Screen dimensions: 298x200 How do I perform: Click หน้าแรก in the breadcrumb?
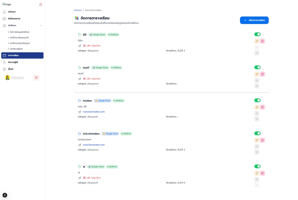[78, 10]
